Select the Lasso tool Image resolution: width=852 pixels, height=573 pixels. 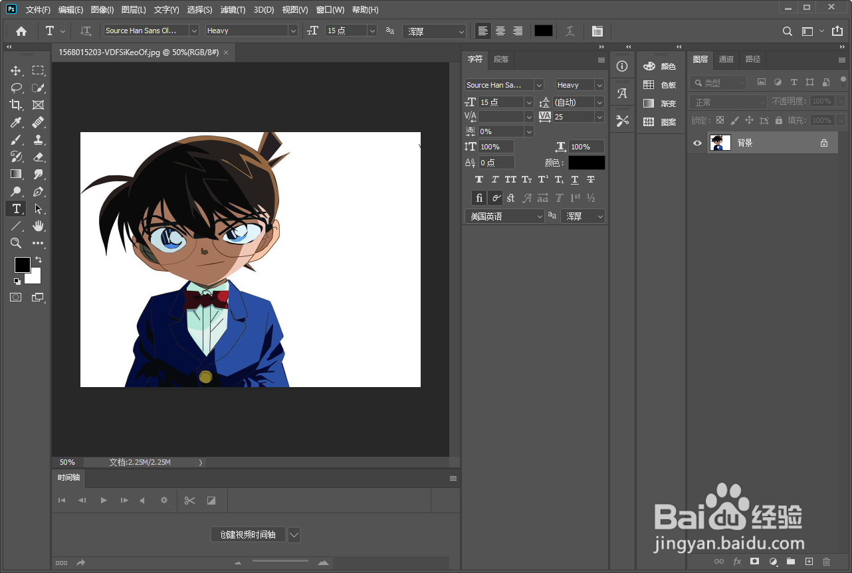pos(16,88)
